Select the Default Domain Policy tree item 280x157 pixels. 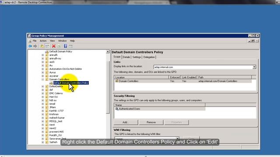point(60,51)
